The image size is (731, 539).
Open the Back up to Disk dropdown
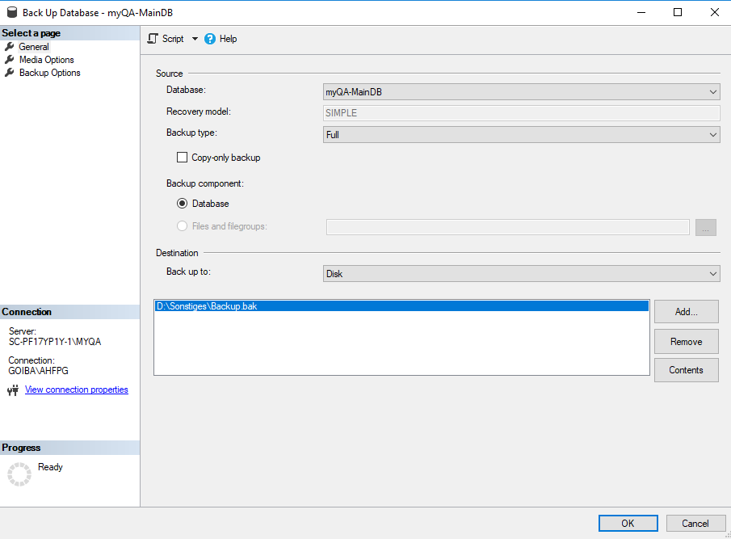click(x=521, y=274)
